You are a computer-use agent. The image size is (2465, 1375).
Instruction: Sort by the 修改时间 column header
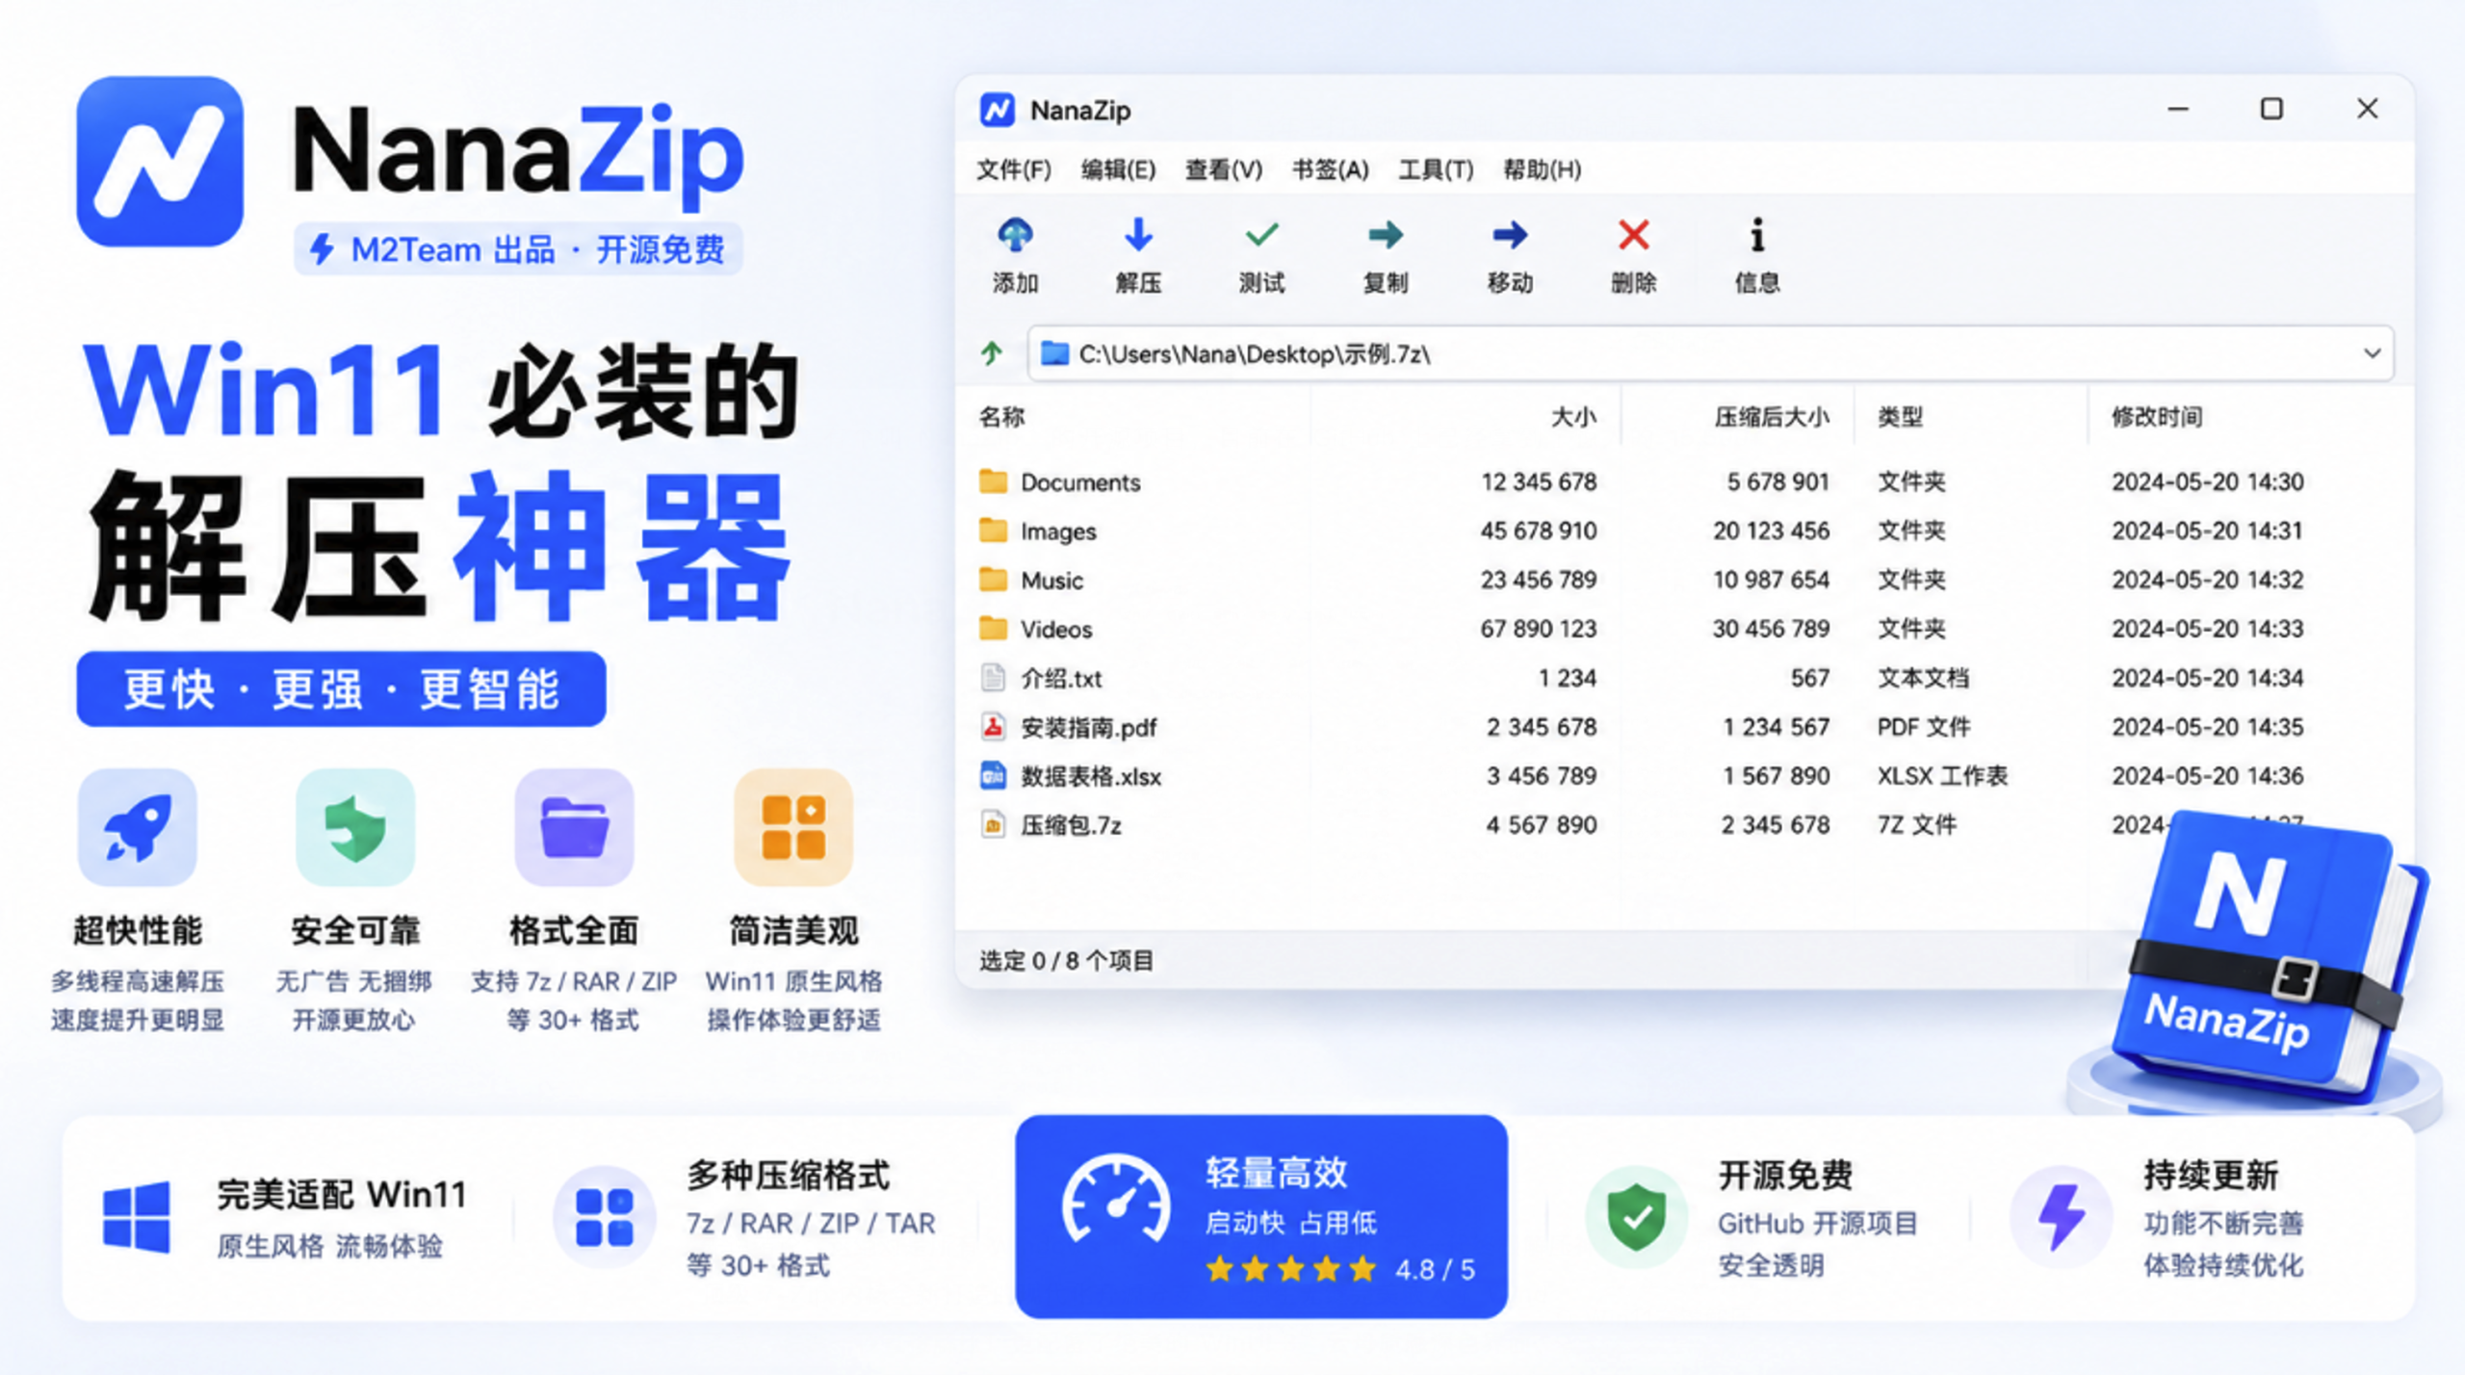coord(2157,417)
